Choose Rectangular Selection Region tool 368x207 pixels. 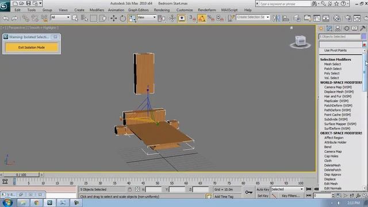93,18
